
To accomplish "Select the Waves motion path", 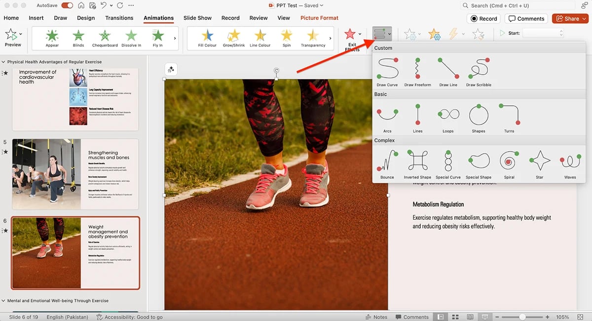I will coord(570,162).
